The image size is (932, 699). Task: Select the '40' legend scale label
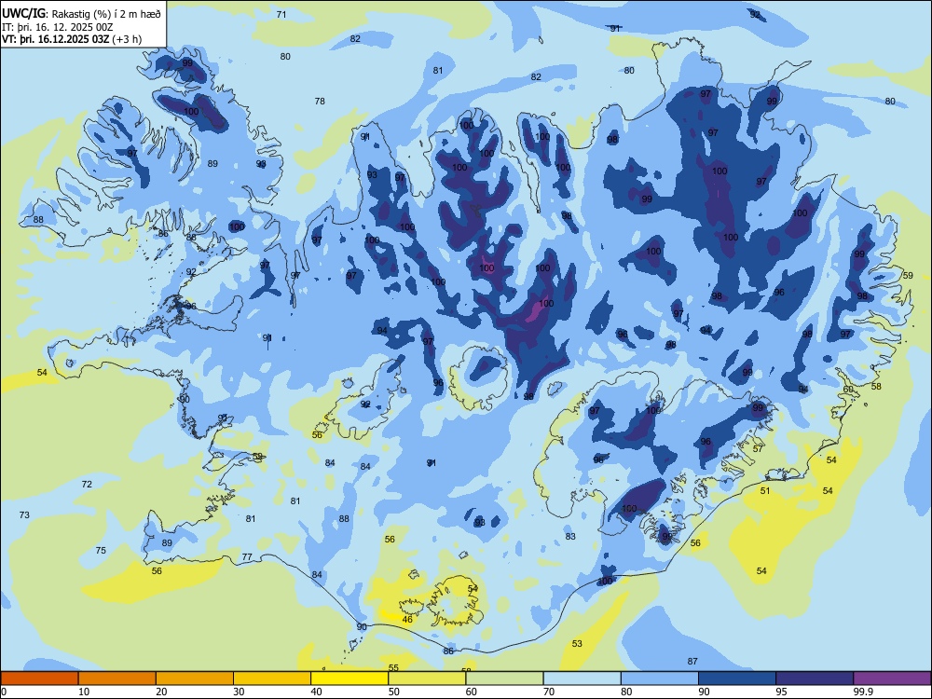coord(316,692)
